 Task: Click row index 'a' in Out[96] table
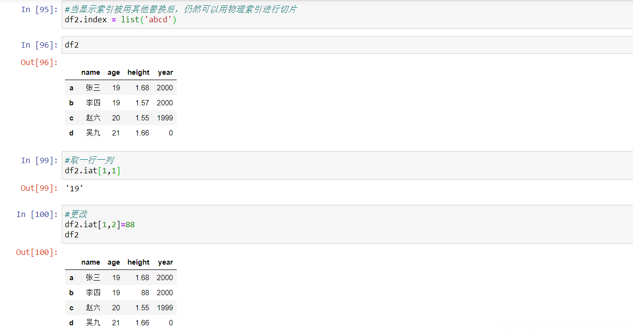71,88
